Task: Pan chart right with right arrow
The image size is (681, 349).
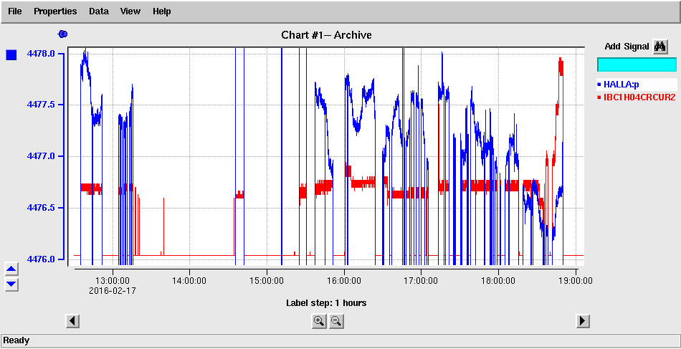Action: [x=582, y=321]
